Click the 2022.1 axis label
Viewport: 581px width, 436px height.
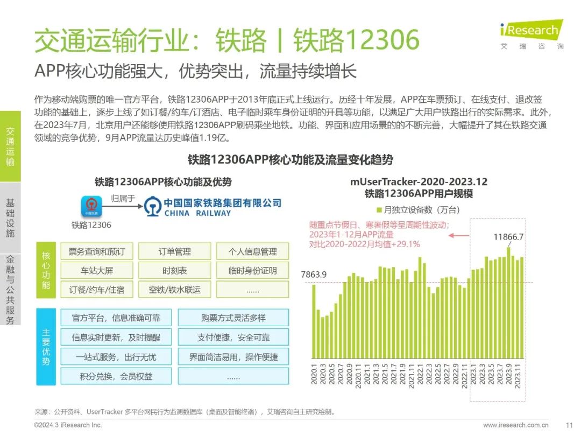420,374
